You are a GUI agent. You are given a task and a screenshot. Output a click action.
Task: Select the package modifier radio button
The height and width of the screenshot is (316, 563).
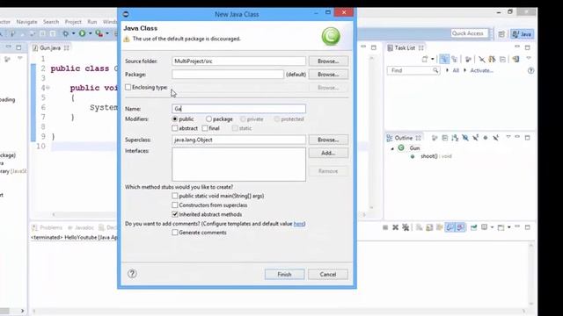tap(208, 119)
